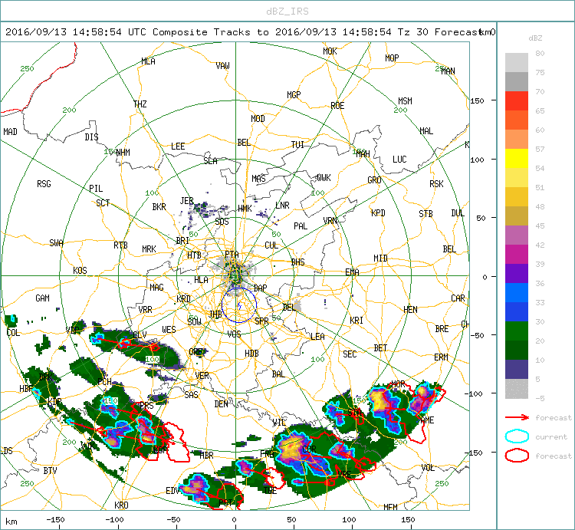575x530 pixels.
Task: Select the dark green 10–20 dBZ swatch
Action: [517, 350]
